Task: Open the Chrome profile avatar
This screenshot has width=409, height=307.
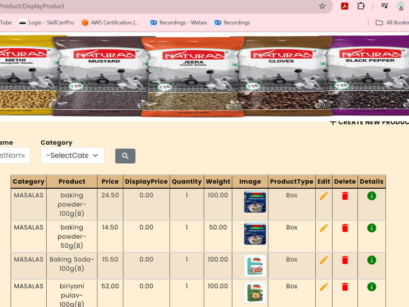Action: click(x=400, y=6)
